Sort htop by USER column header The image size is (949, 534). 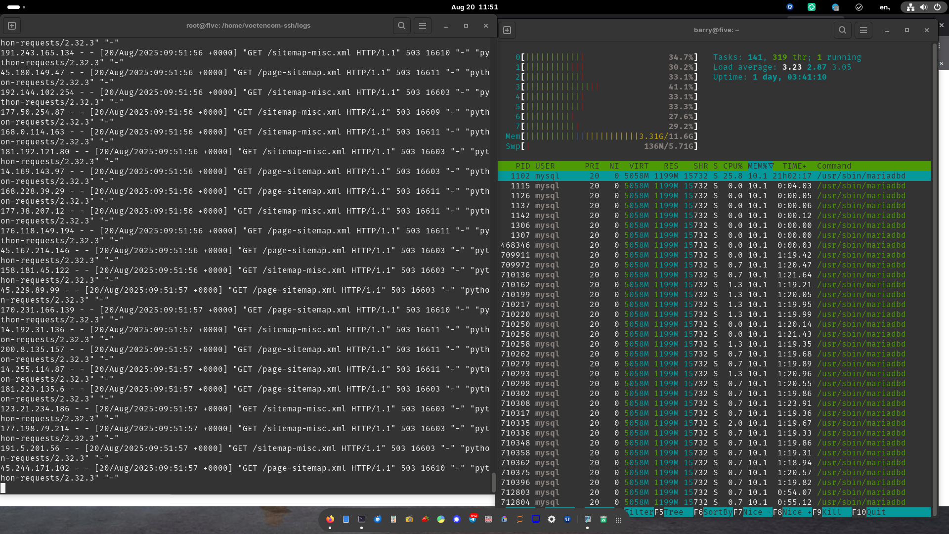(545, 166)
